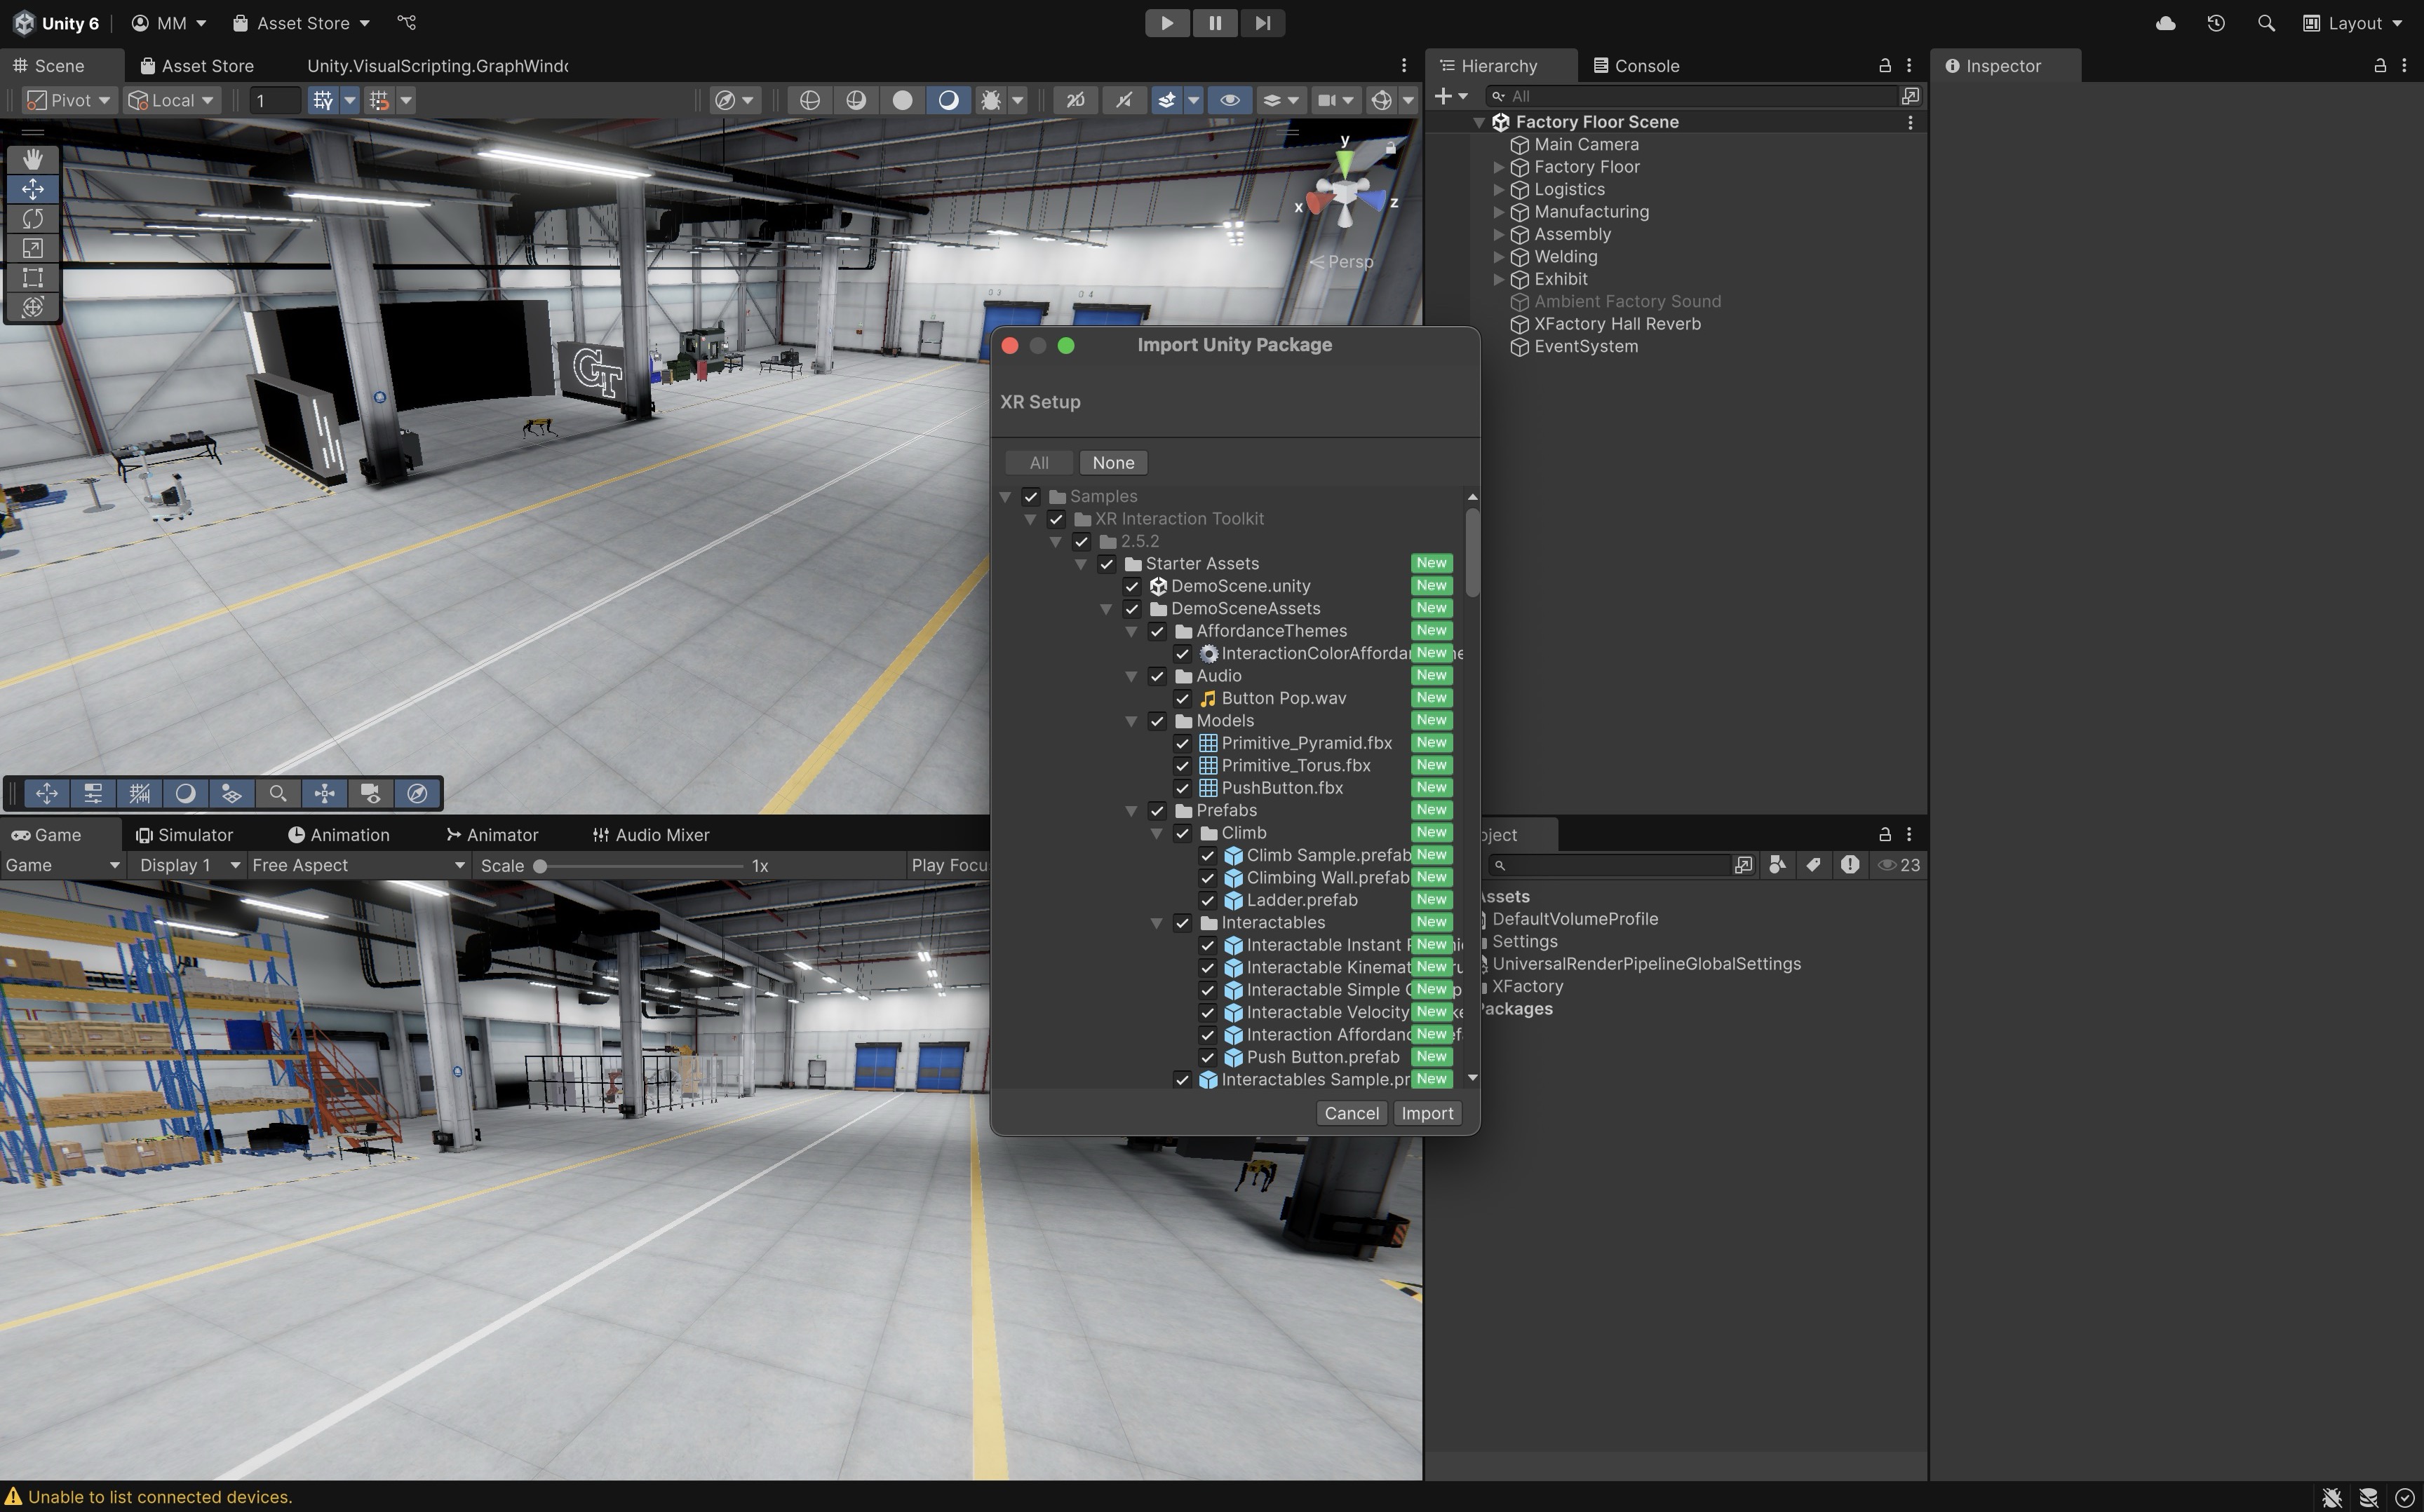Toggle scene visibility eye in toolbar
Screen dimensions: 2424x1512
tap(1230, 100)
